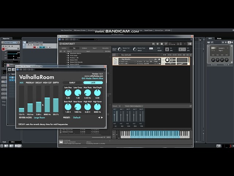
Task: Click record enable on Kontakt 5 01 track
Action: click(x=35, y=47)
